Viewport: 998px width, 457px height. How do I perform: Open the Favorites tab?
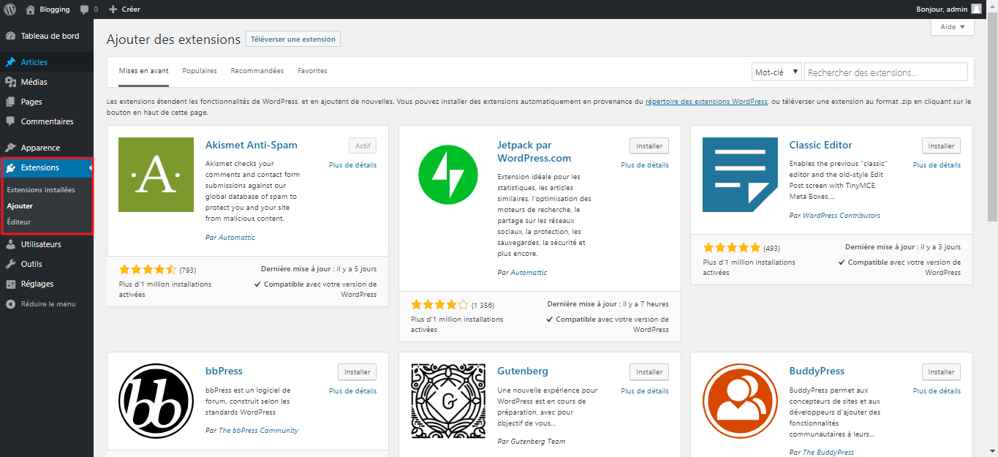coord(312,71)
